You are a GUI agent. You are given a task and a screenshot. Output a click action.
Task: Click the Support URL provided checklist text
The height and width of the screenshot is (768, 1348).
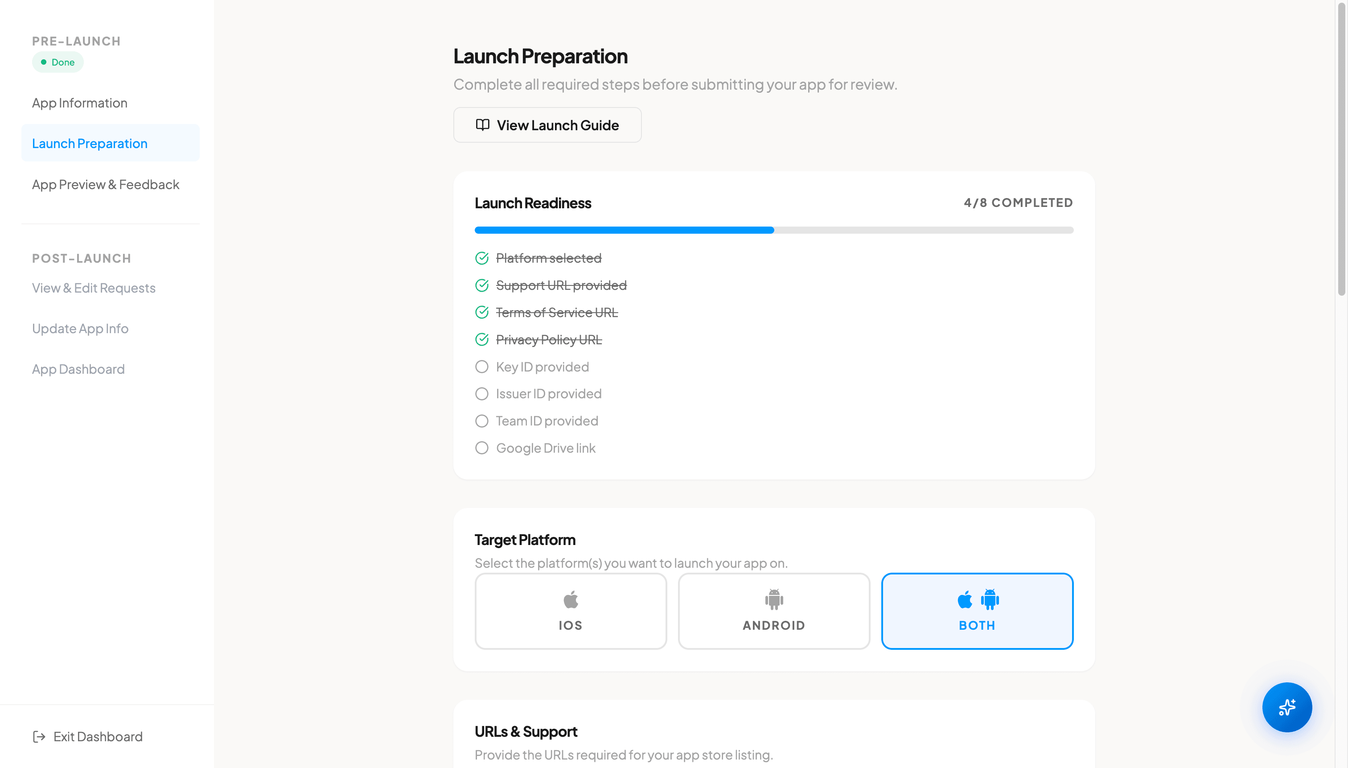(561, 285)
